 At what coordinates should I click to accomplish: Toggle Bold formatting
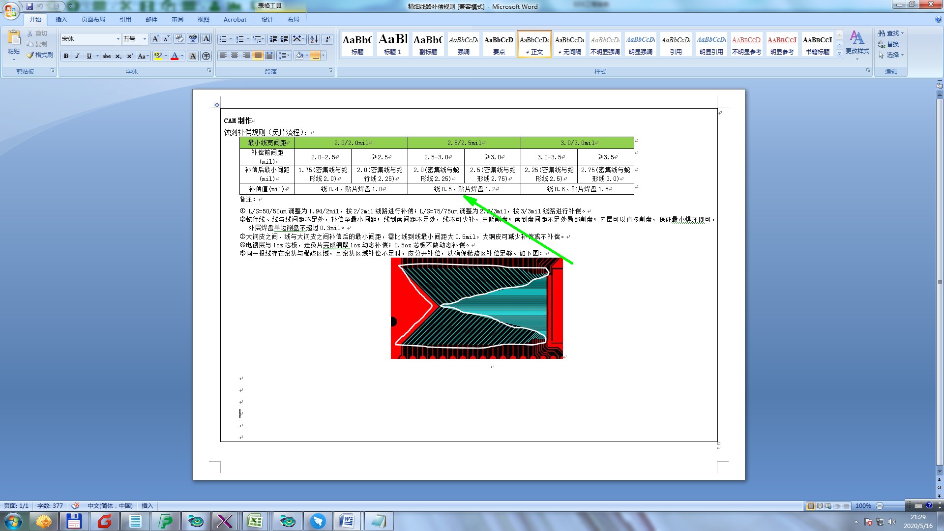pyautogui.click(x=66, y=56)
